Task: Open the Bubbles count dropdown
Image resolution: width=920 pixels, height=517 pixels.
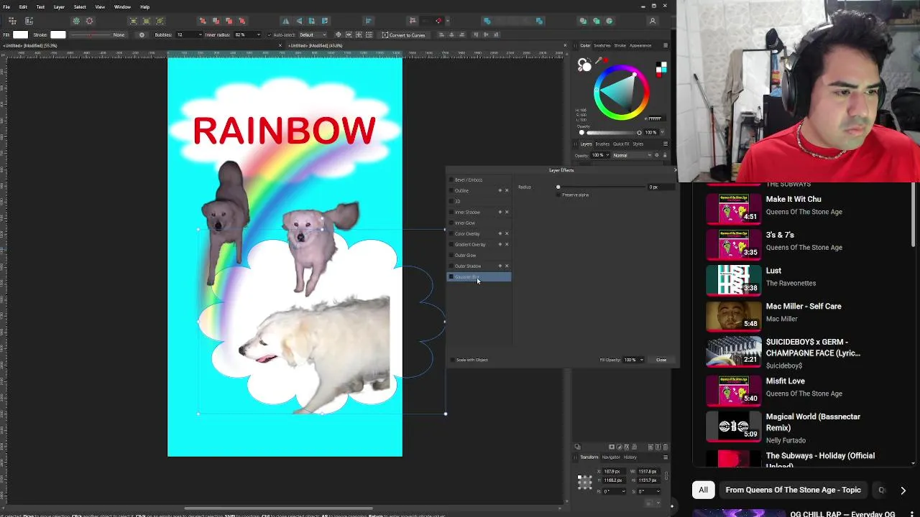Action: point(201,34)
